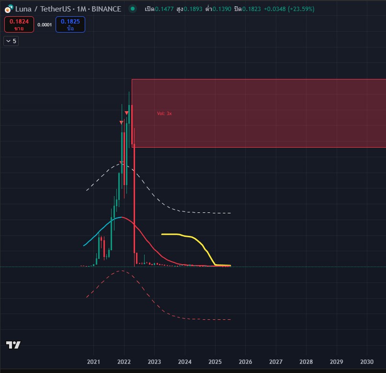This screenshot has width=386, height=373.
Task: Click the 2028 label on time axis
Action: (x=306, y=361)
